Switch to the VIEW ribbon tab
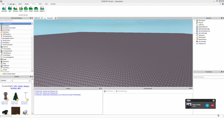The image size is (224, 121). [46, 4]
